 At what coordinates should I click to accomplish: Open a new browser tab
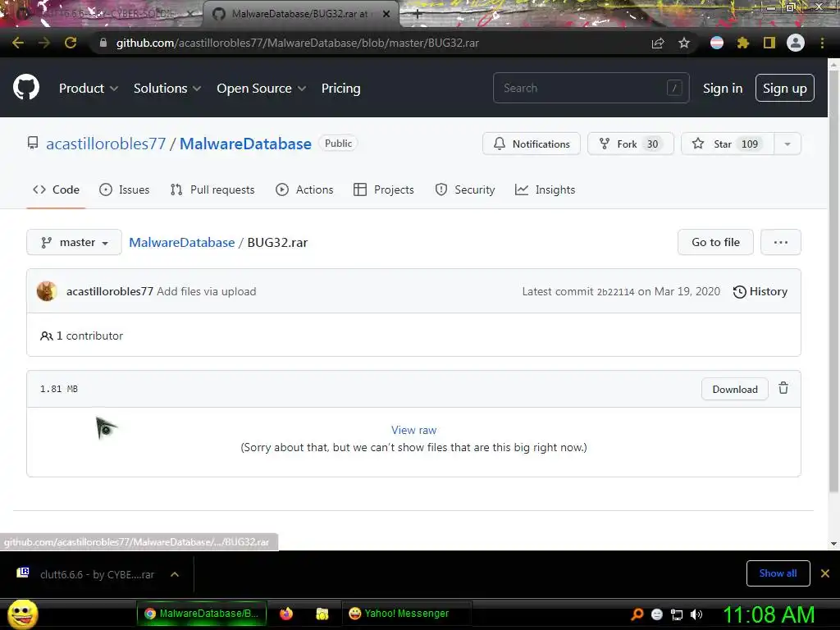click(418, 15)
